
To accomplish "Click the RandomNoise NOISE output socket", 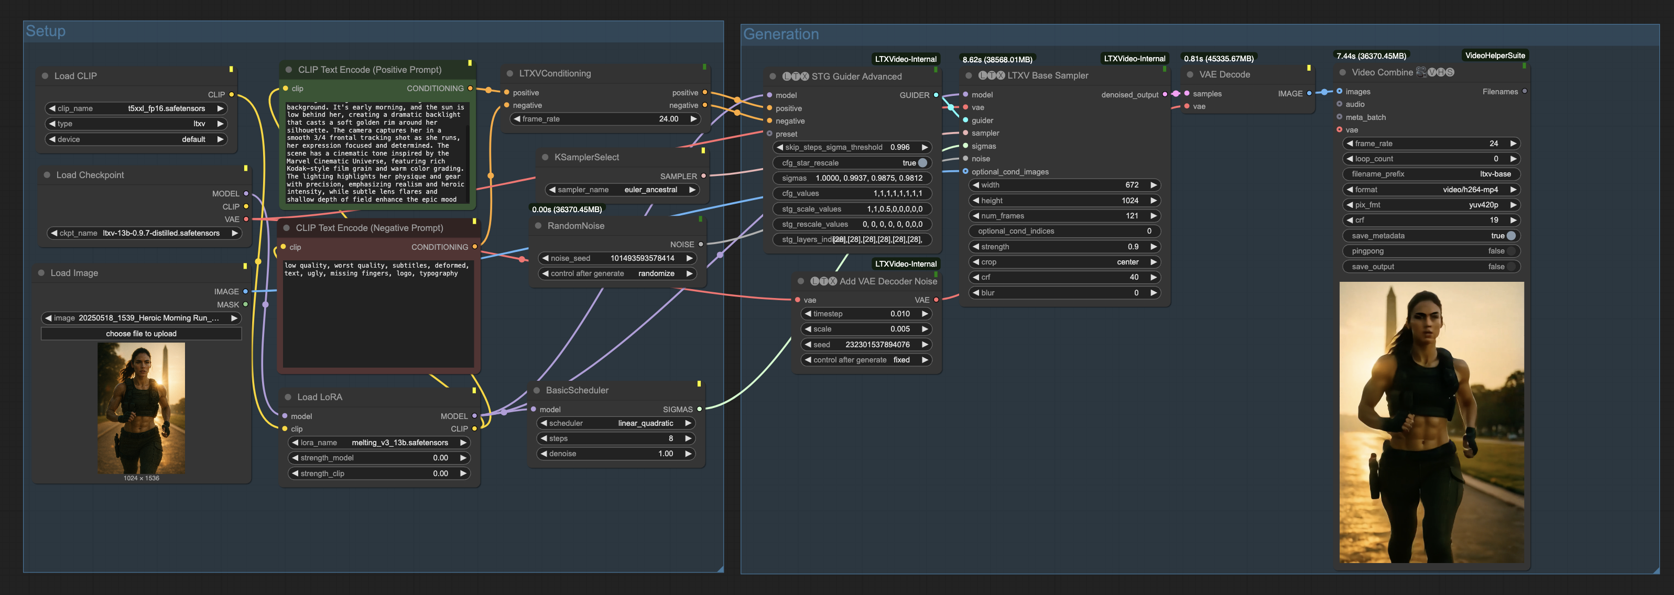I will tap(701, 244).
